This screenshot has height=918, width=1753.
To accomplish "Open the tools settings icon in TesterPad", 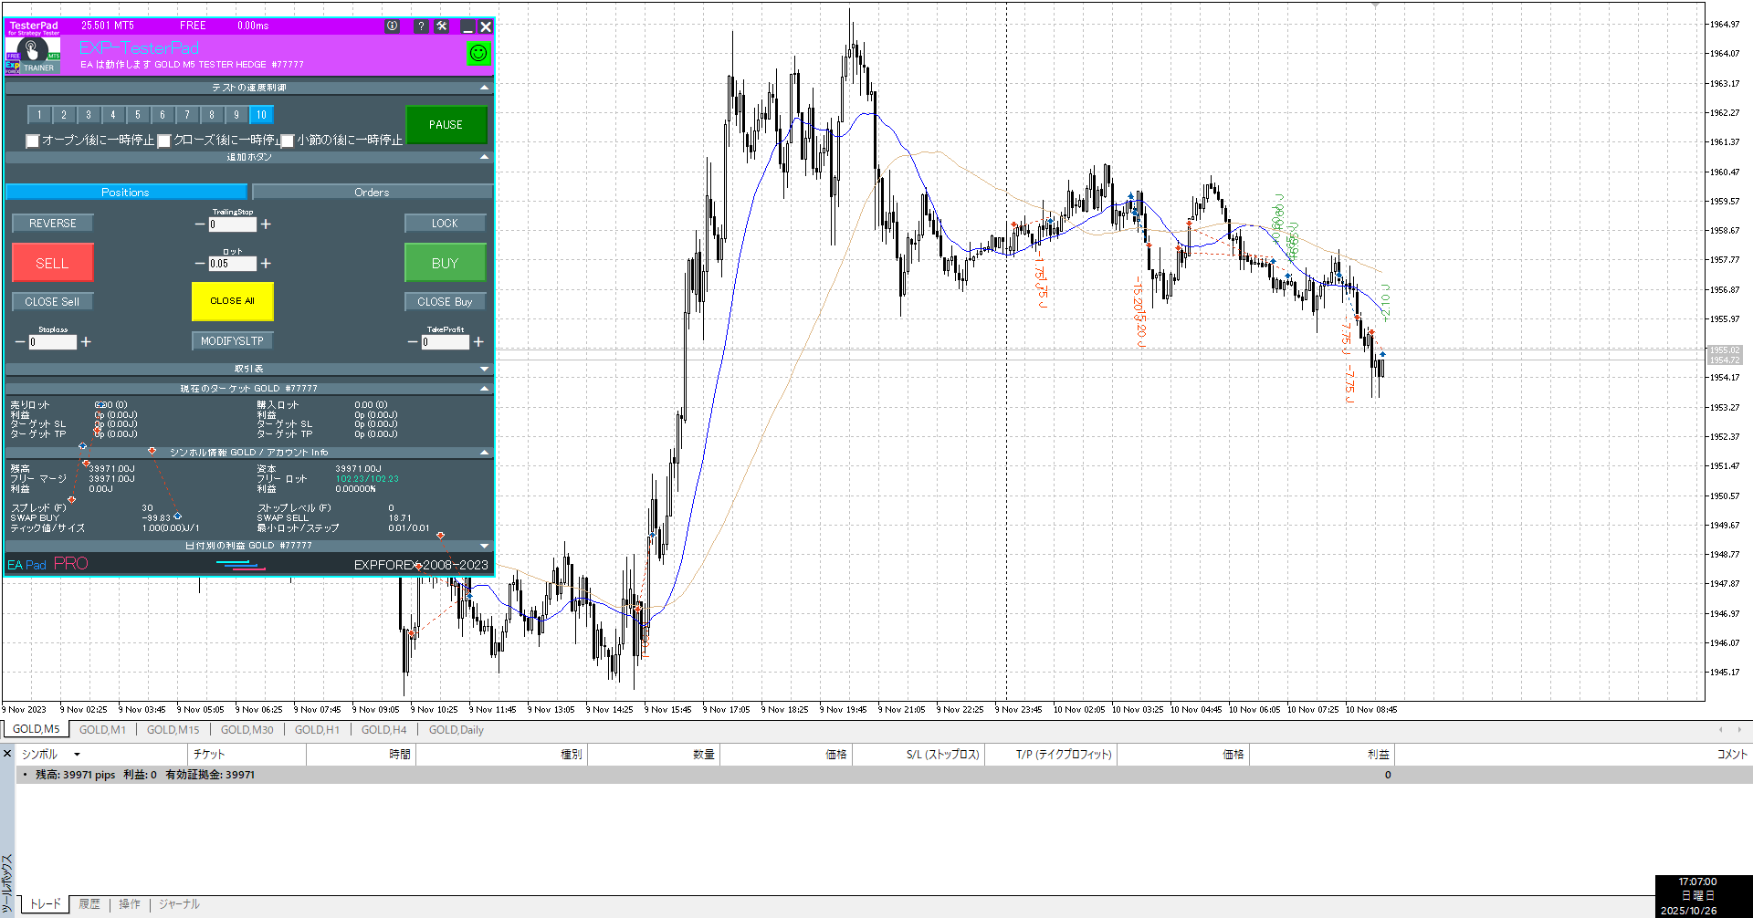I will pyautogui.click(x=442, y=26).
